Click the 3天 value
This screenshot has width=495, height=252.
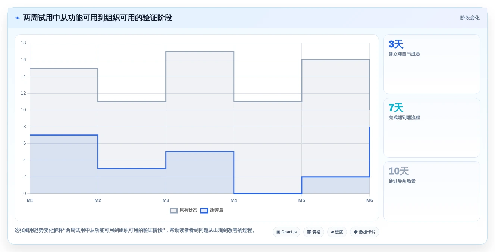tap(396, 44)
